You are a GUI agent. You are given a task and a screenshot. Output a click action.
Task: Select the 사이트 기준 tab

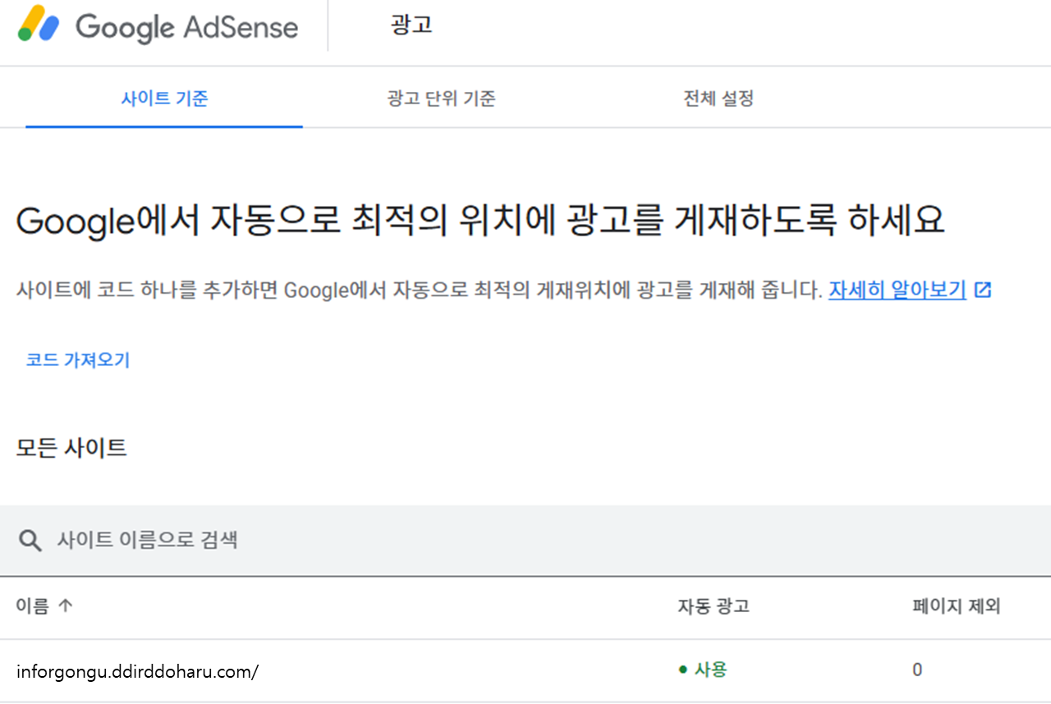coord(164,97)
